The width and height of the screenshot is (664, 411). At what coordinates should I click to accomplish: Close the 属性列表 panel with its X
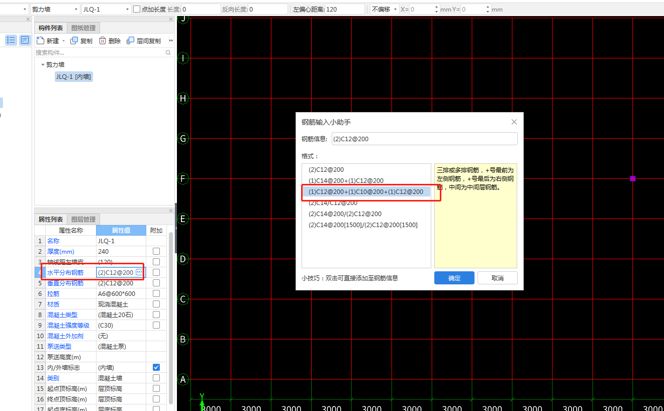coord(171,211)
